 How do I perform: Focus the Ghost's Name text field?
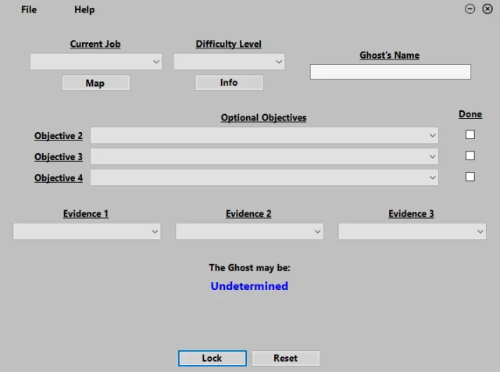[390, 72]
